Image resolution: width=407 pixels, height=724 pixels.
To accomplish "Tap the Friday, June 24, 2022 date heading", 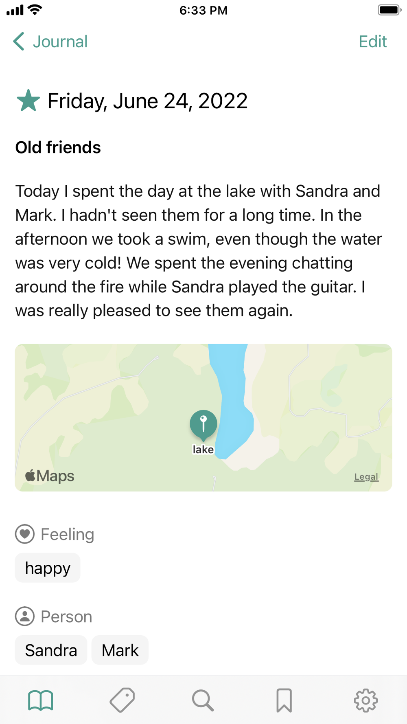I will [147, 101].
